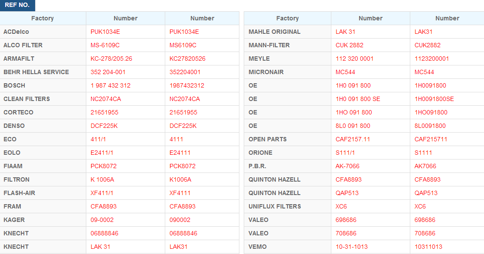Open part number MS6109C without hyphen
Viewport: 484px width, 254px height.
pos(183,45)
